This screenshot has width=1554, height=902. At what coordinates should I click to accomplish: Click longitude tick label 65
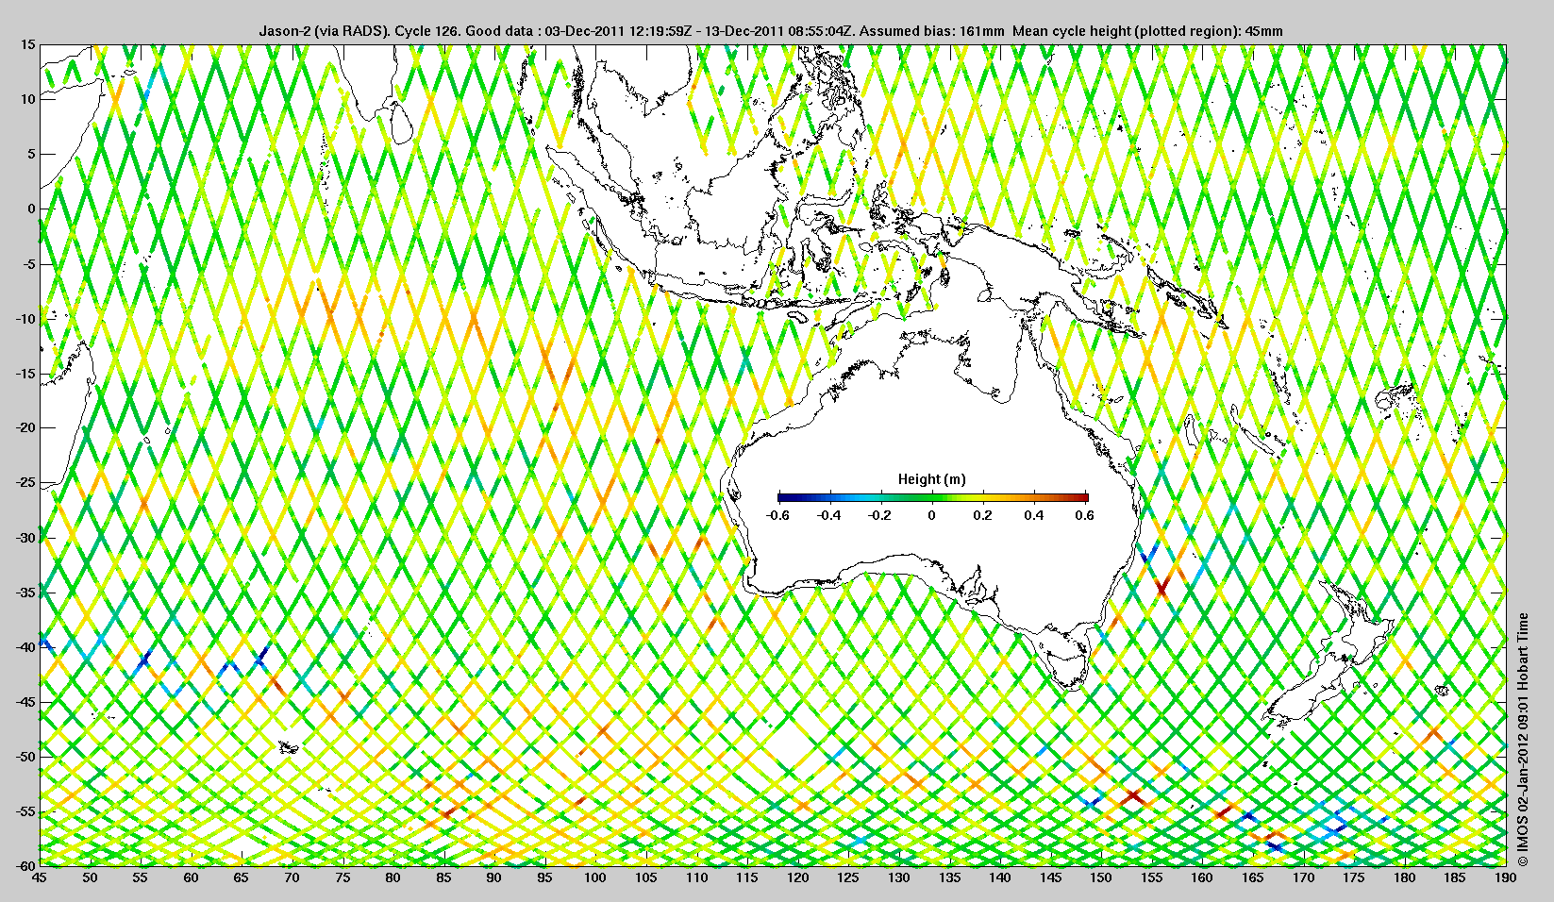pyautogui.click(x=241, y=877)
